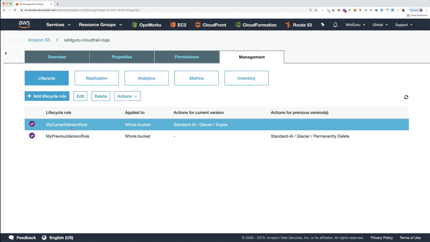Open the WildGuru account dropdown
Viewport: 430px width, 242px height.
point(355,25)
